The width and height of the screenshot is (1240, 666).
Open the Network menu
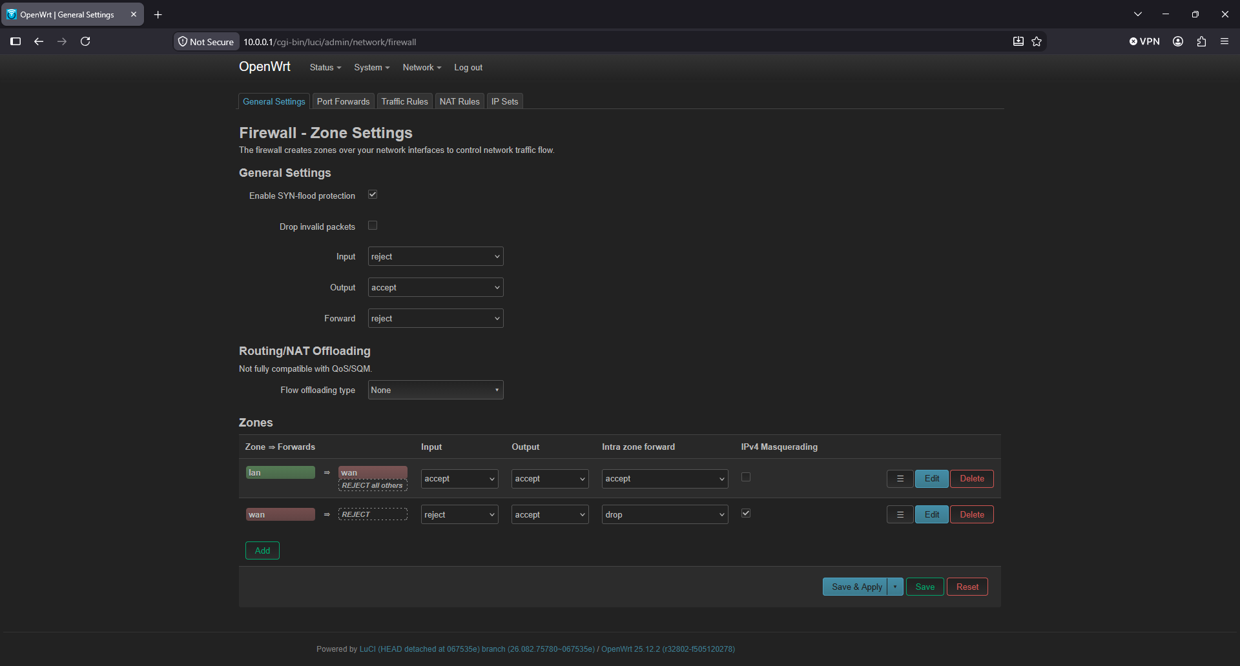[422, 67]
